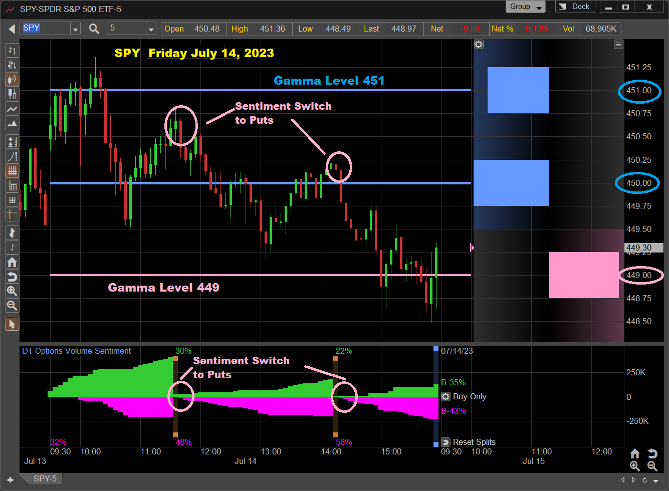The height and width of the screenshot is (491, 669).
Task: Click the Low value 448.49
Action: [338, 29]
